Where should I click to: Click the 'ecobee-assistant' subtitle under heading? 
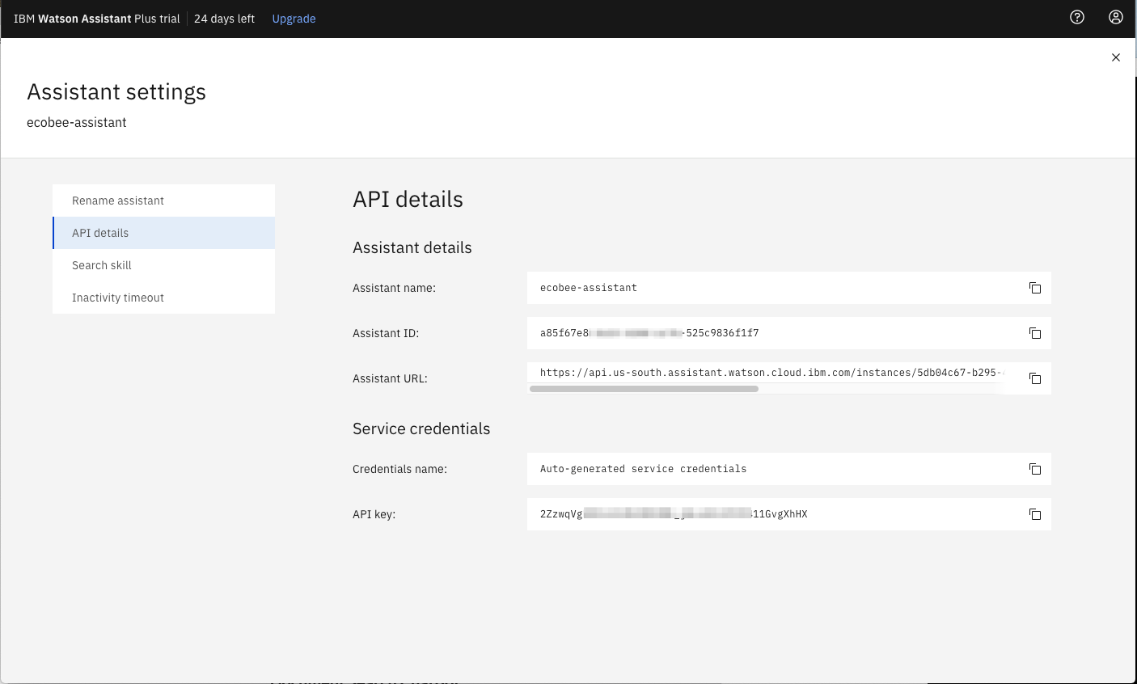coord(77,123)
